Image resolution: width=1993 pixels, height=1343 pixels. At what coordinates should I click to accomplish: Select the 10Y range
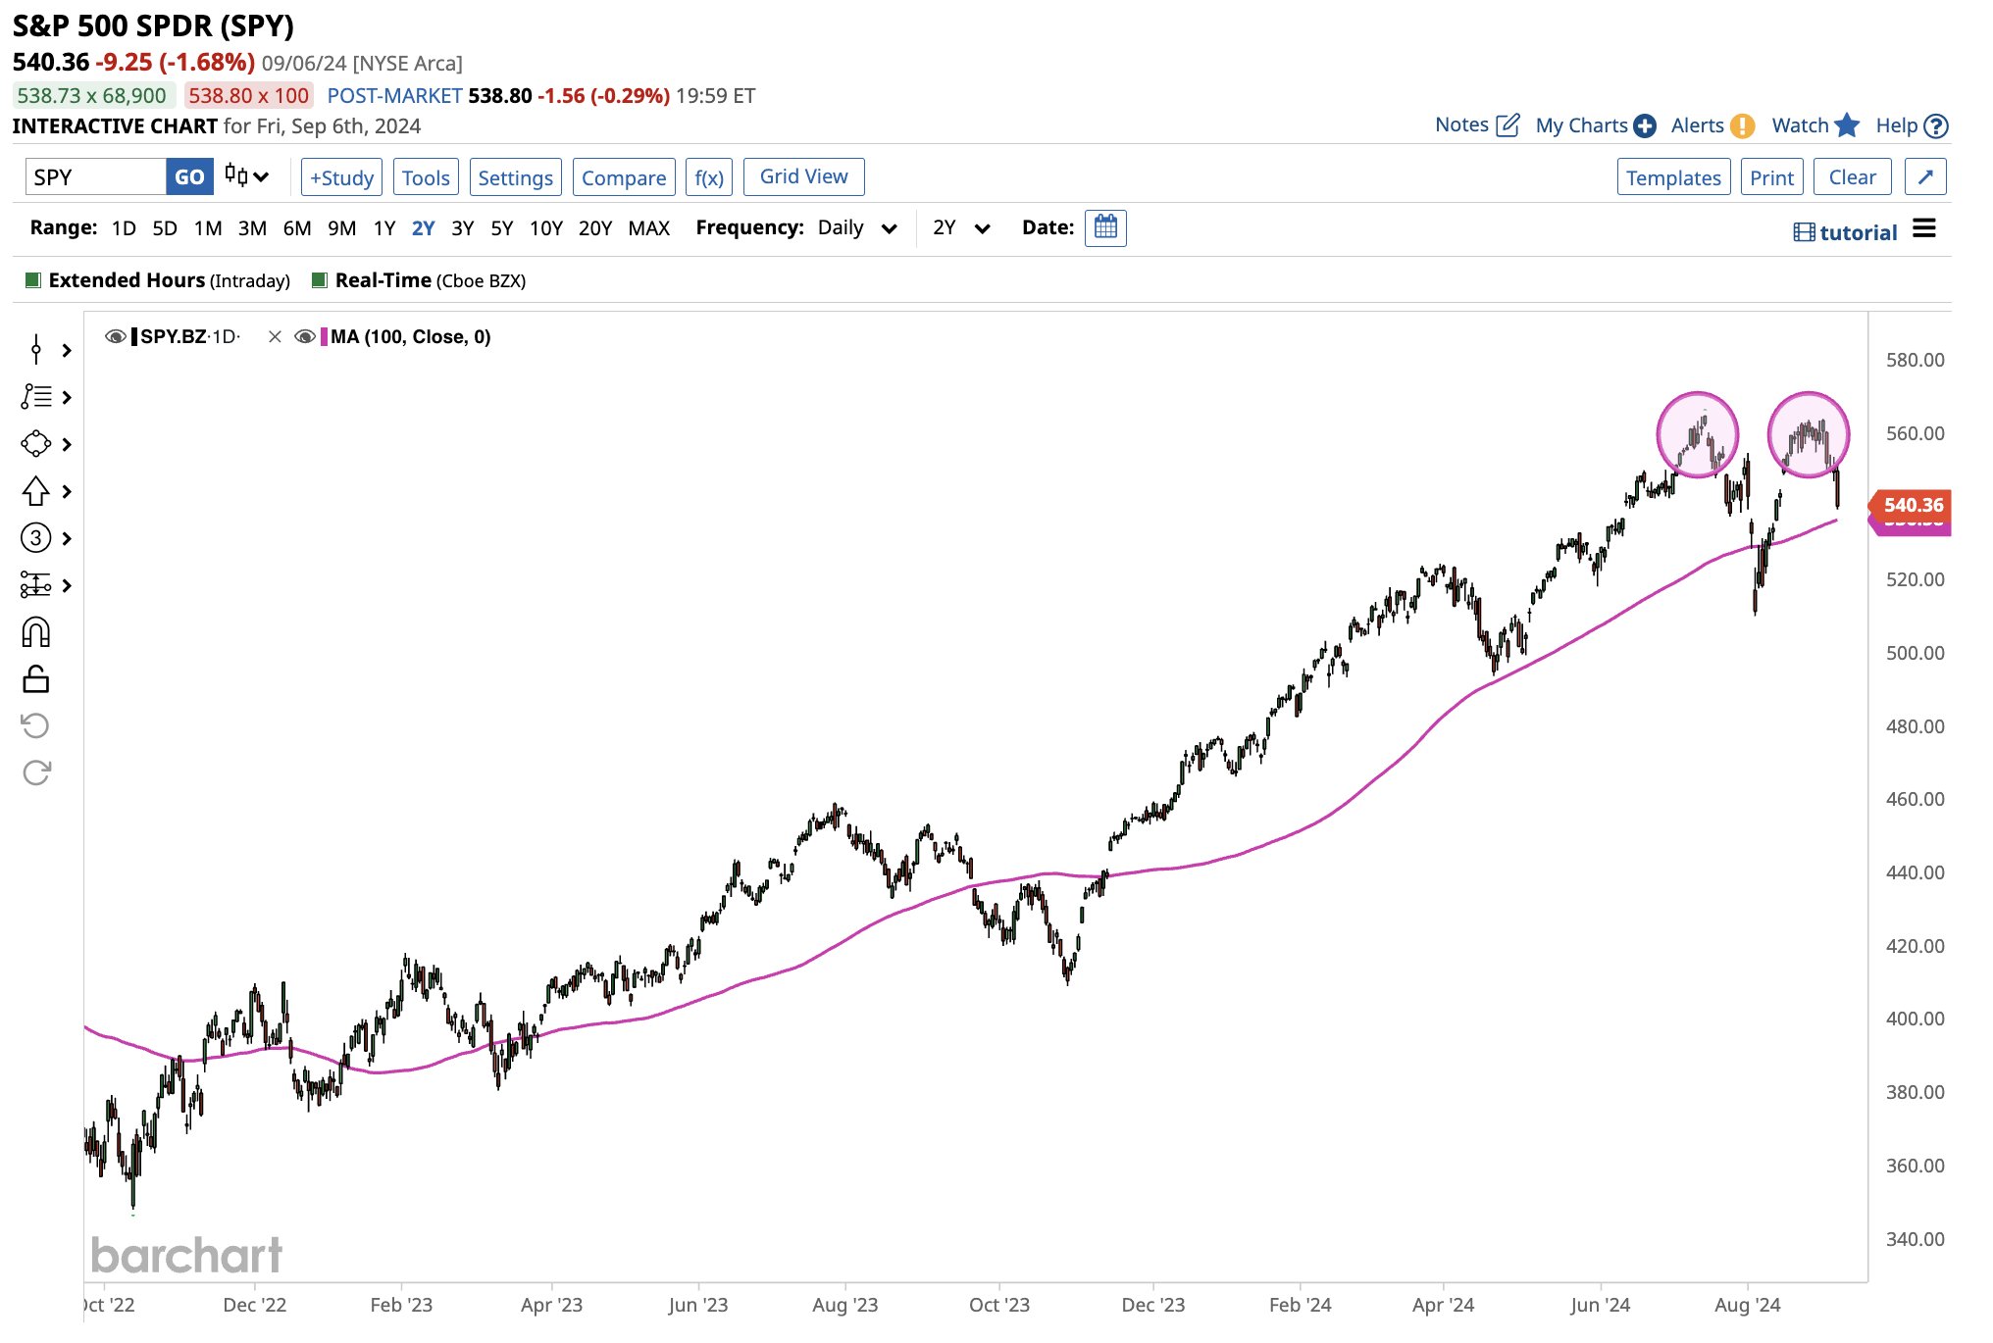pyautogui.click(x=546, y=228)
